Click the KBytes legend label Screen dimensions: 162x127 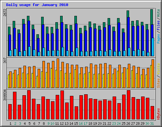pos(158,114)
